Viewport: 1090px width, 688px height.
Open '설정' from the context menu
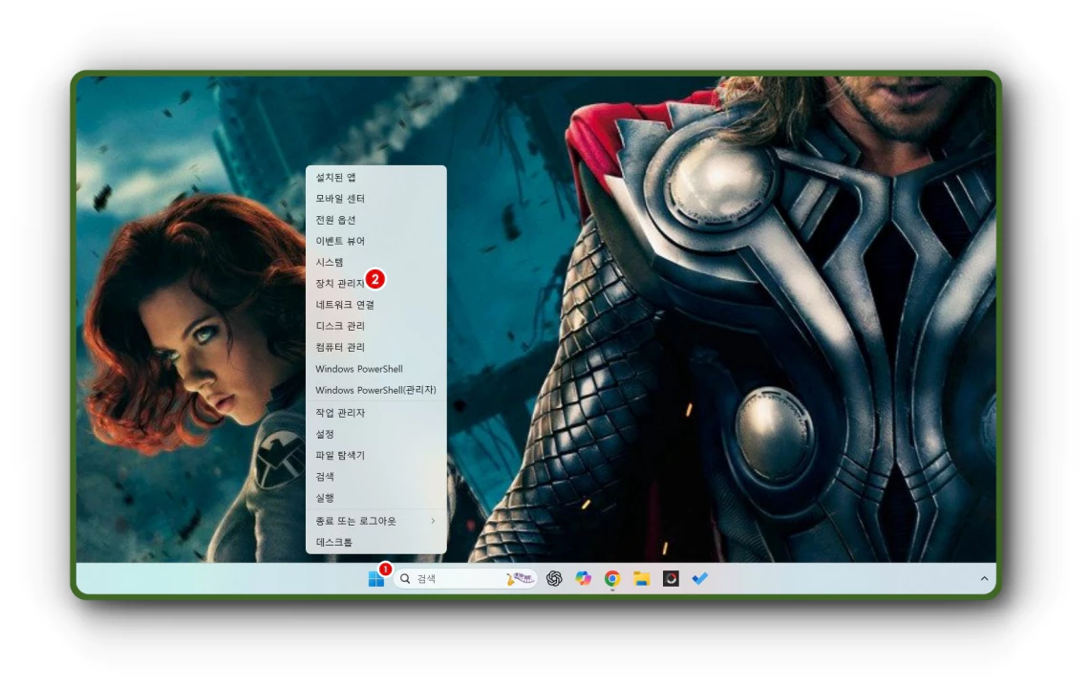[376, 434]
